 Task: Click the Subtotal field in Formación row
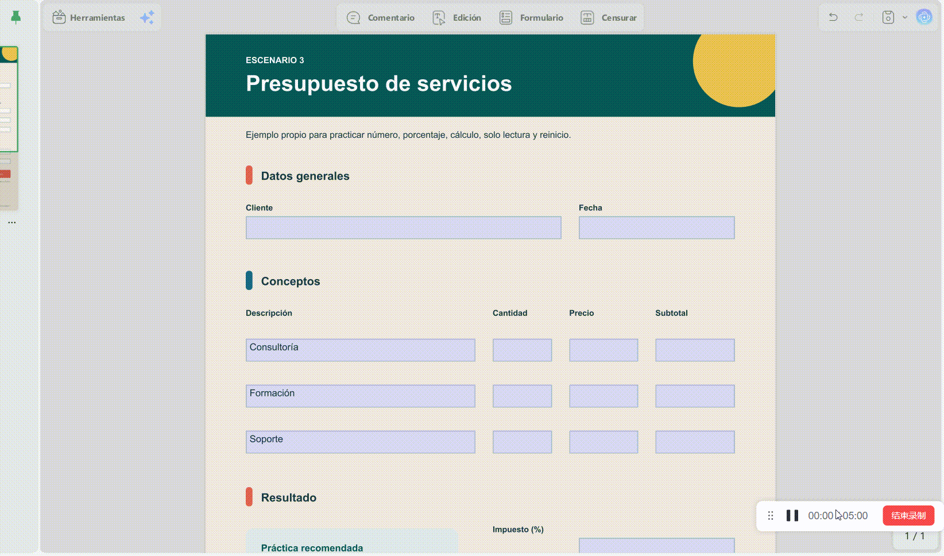[x=695, y=396]
